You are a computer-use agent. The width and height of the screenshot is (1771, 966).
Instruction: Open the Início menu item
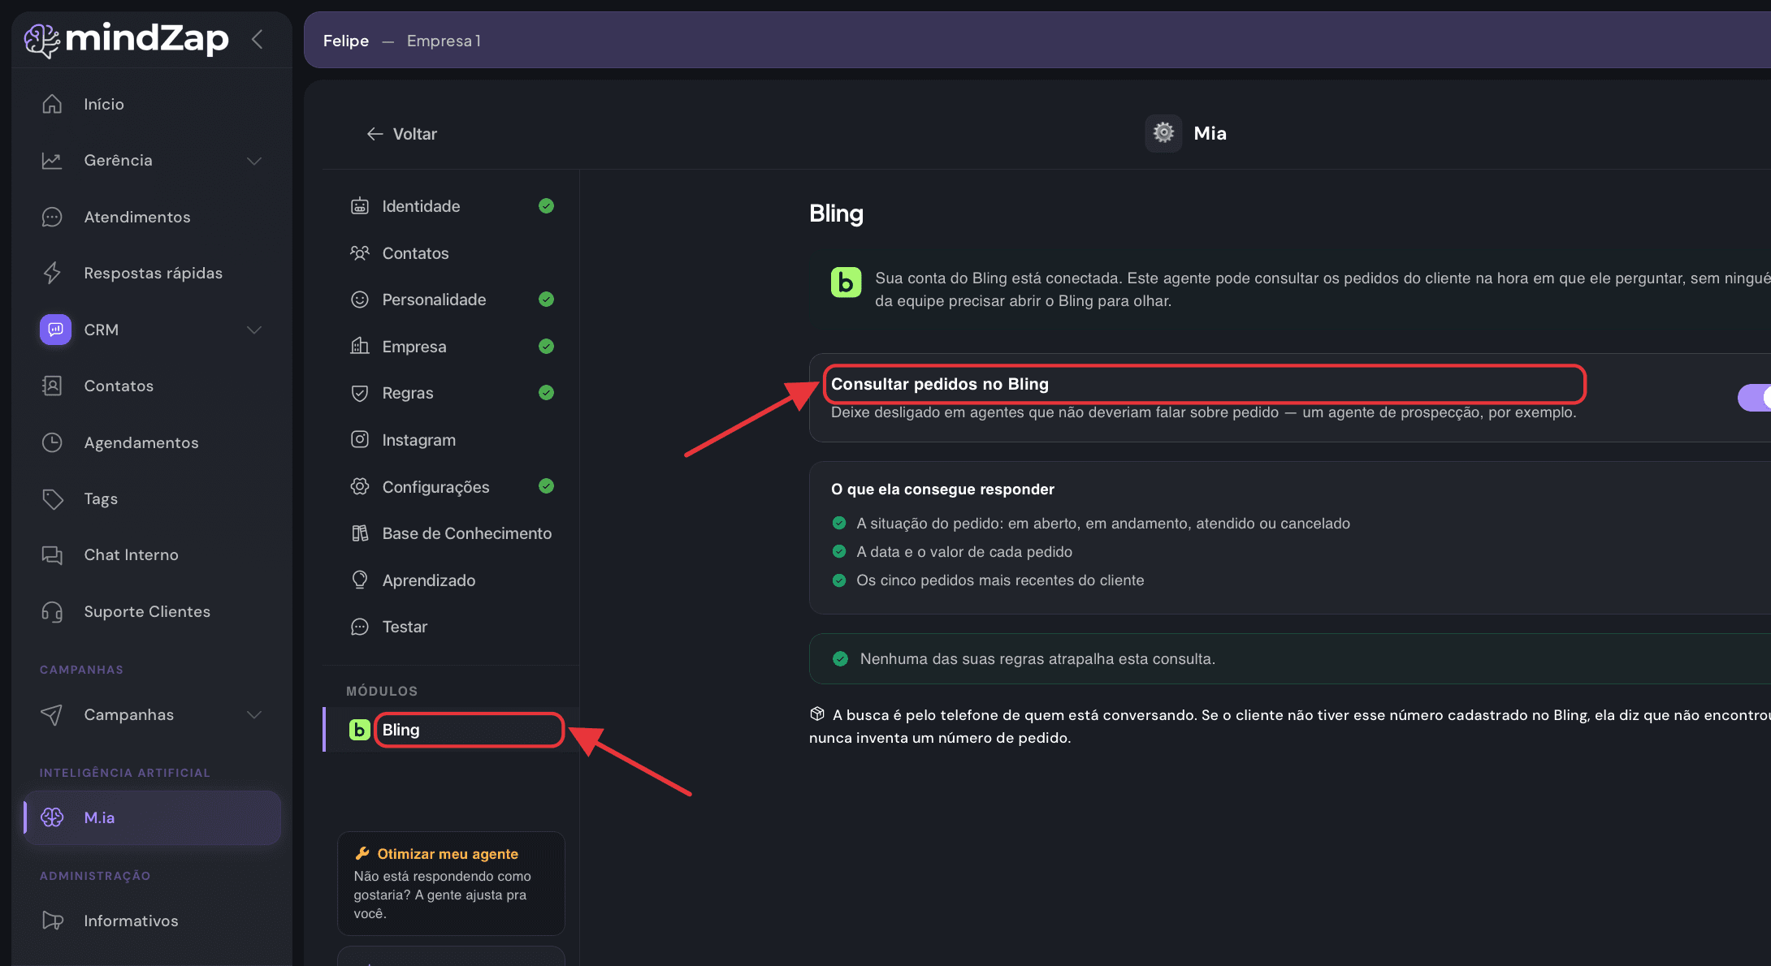[152, 104]
